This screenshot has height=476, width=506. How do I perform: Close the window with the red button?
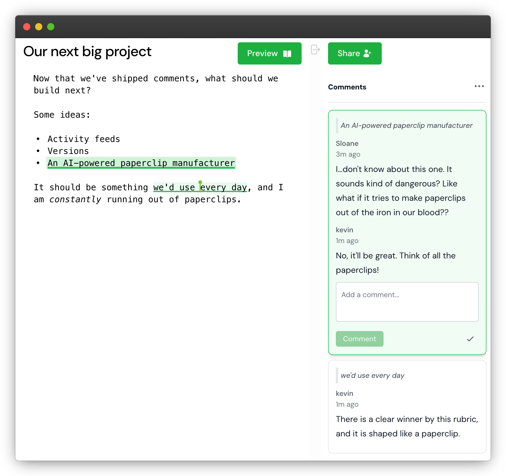27,27
